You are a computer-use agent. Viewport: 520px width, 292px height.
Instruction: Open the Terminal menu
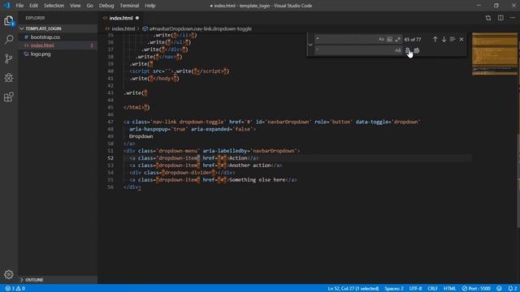click(x=129, y=6)
